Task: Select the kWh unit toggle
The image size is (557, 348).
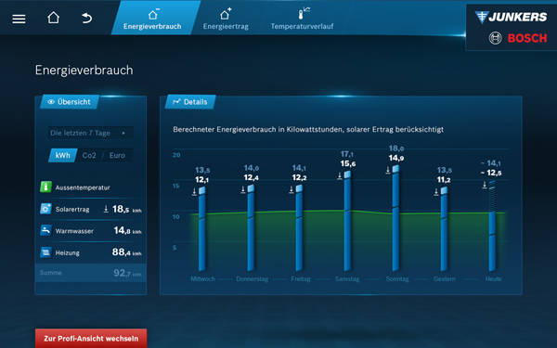Action: click(62, 156)
